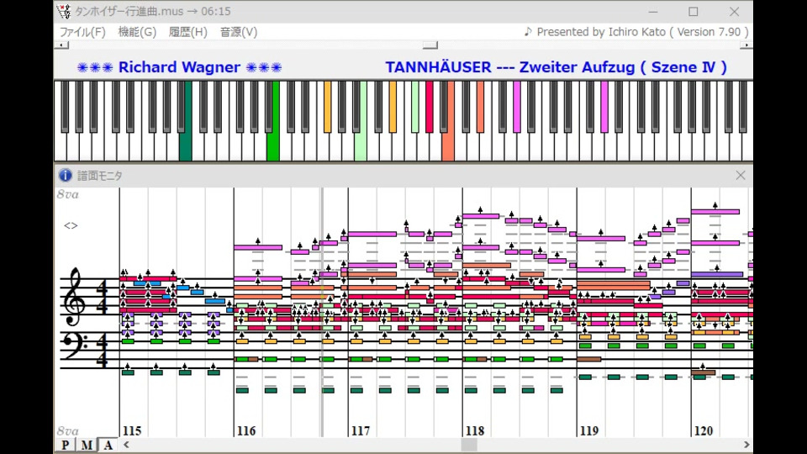The width and height of the screenshot is (807, 454).
Task: Click the lower 8va label
Action: coord(68,430)
